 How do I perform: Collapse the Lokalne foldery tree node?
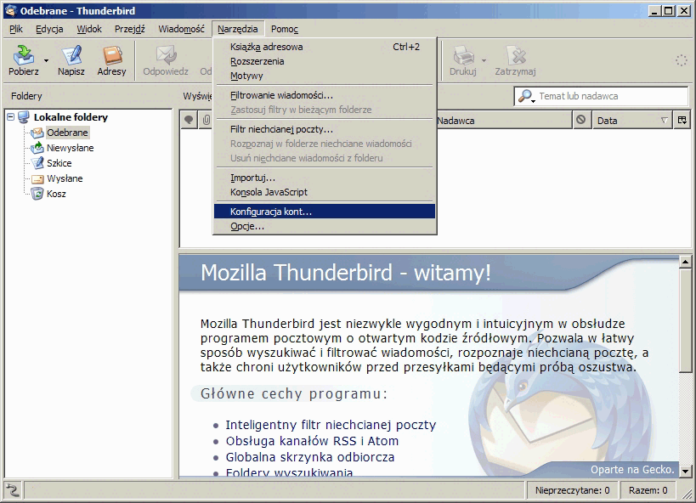[11, 117]
